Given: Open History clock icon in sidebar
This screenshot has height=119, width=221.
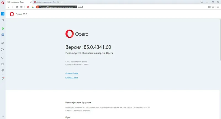Looking at the screenshot, I should point(3,64).
